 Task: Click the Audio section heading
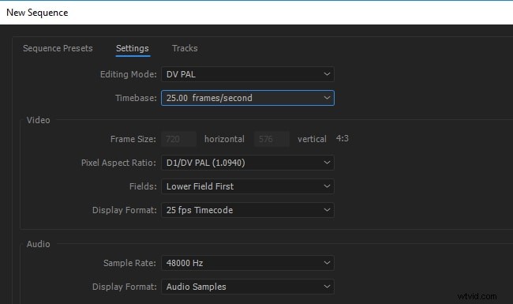pyautogui.click(x=39, y=244)
